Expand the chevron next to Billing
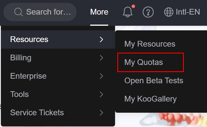This screenshot has width=207, height=127. (x=101, y=58)
